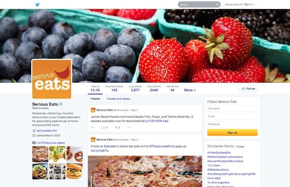Reply to the James Beard Award tweet

pyautogui.click(x=93, y=128)
